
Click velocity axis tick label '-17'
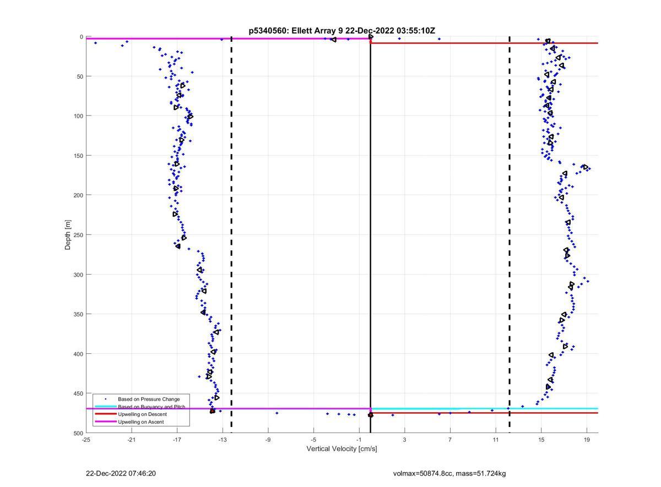pyautogui.click(x=177, y=439)
